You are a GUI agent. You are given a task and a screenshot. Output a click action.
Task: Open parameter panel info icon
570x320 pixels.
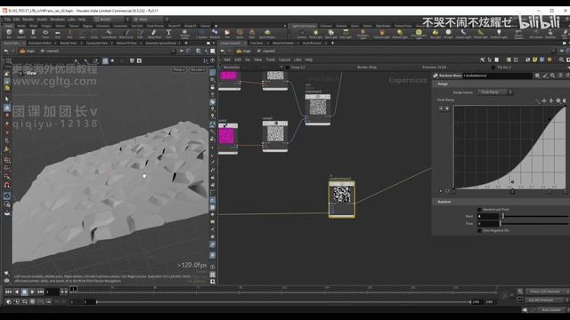click(x=560, y=76)
